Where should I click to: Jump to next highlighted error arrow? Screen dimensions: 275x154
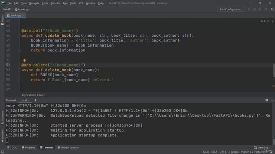click(x=272, y=21)
